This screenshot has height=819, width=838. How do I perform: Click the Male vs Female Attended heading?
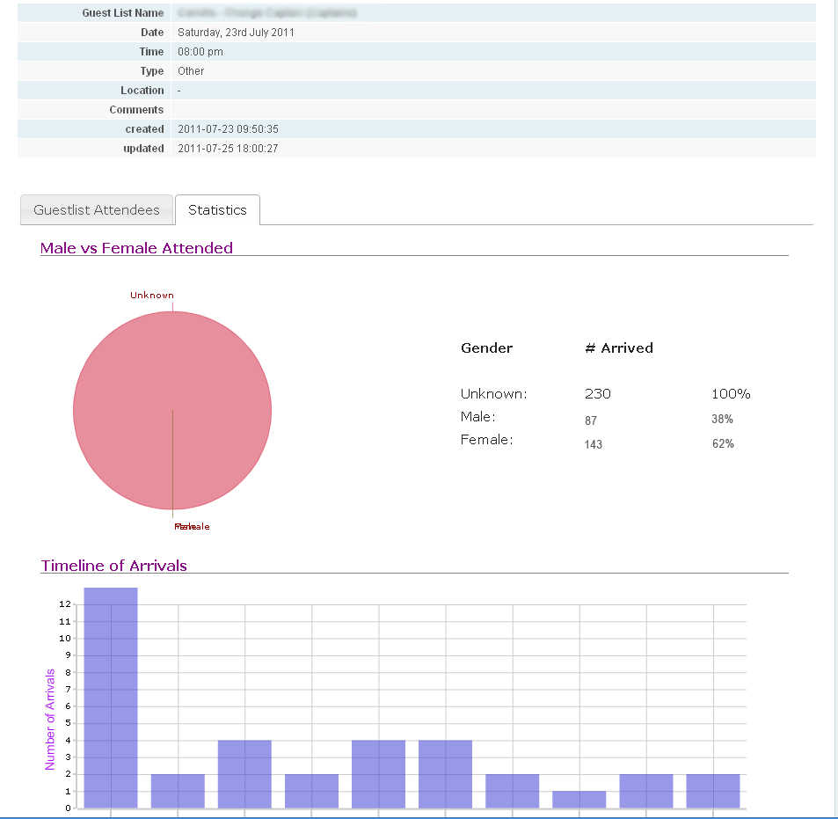tap(136, 248)
